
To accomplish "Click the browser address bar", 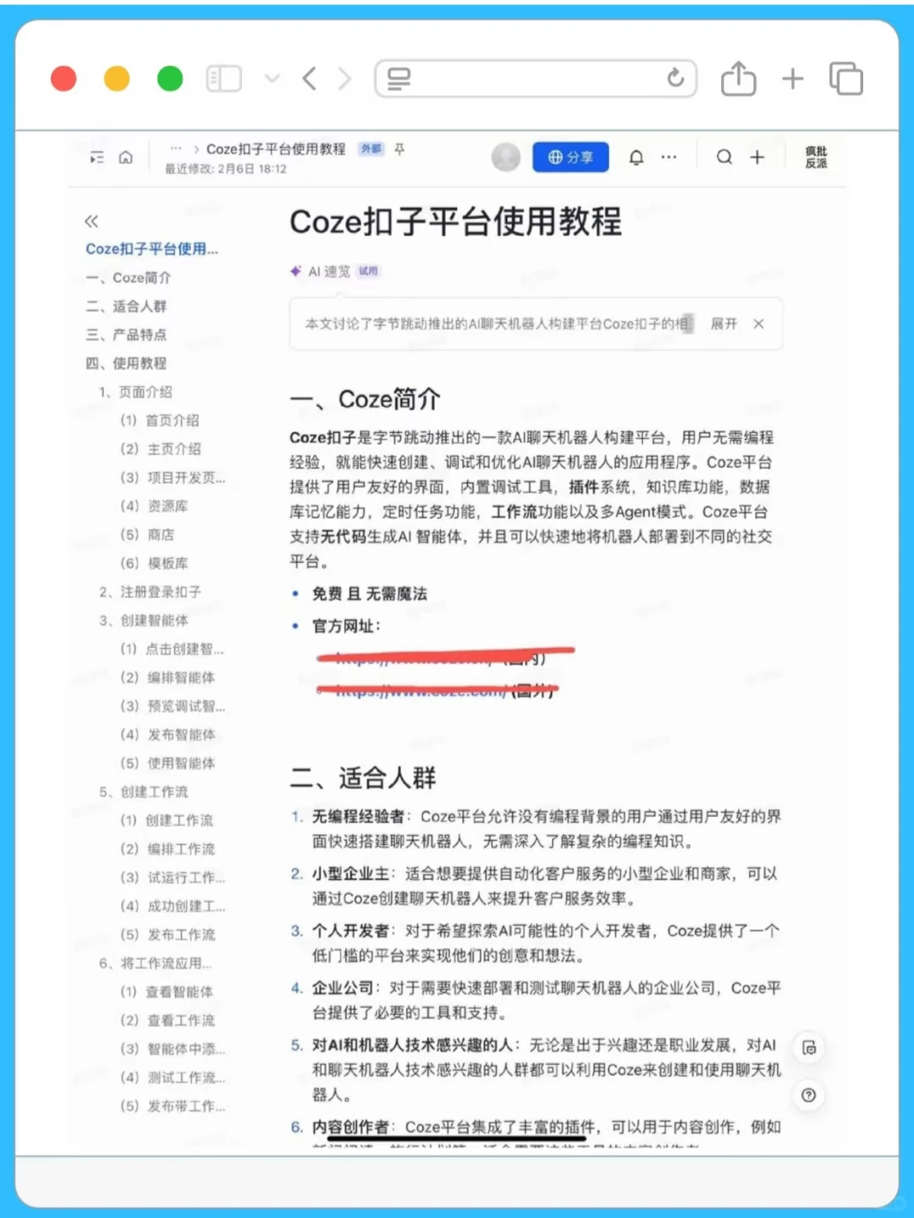I will 536,79.
